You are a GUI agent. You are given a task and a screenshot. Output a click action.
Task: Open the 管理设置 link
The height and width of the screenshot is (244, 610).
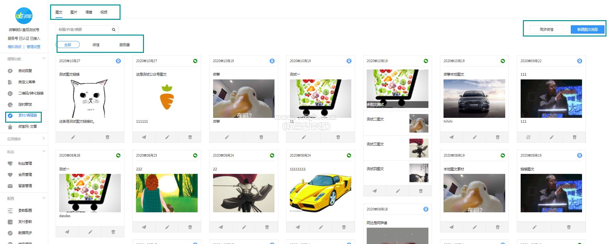[33, 47]
